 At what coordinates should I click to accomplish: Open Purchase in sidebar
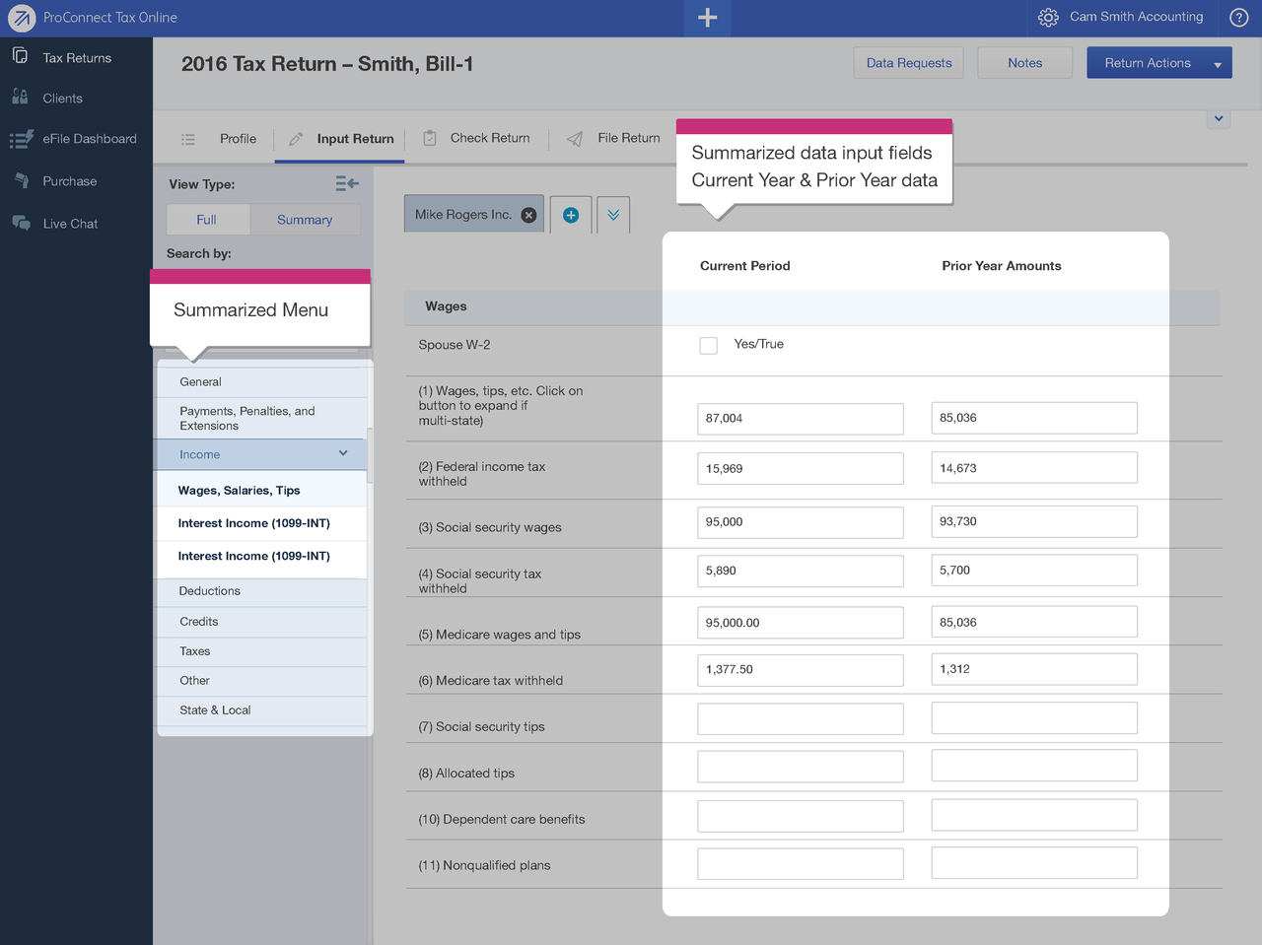click(70, 181)
